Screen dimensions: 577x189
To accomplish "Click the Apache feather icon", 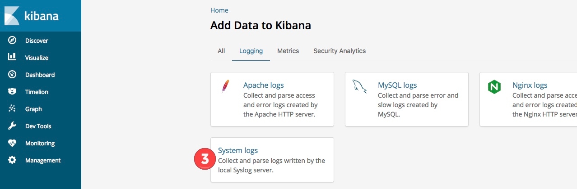I will (225, 86).
